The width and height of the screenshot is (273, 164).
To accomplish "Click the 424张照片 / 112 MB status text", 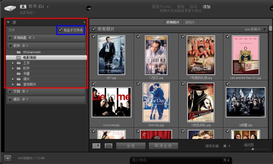I will coord(31,158).
